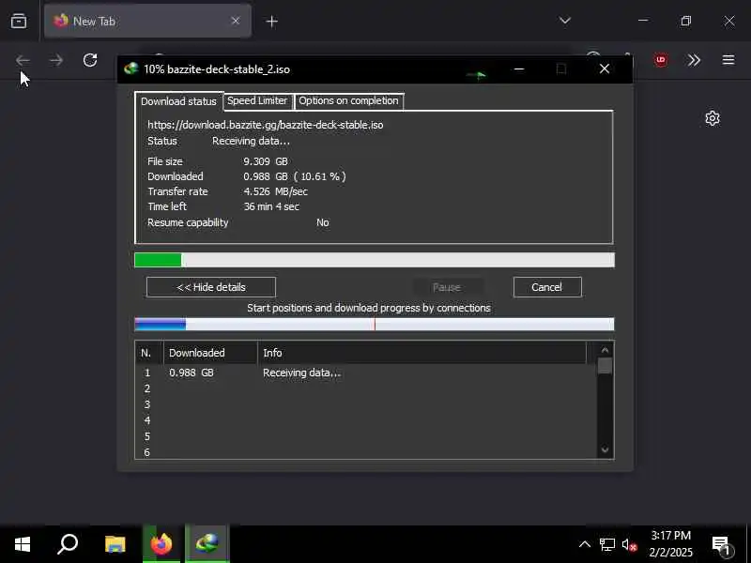
Task: Select connection row 1 Receiving data
Action: click(x=366, y=373)
